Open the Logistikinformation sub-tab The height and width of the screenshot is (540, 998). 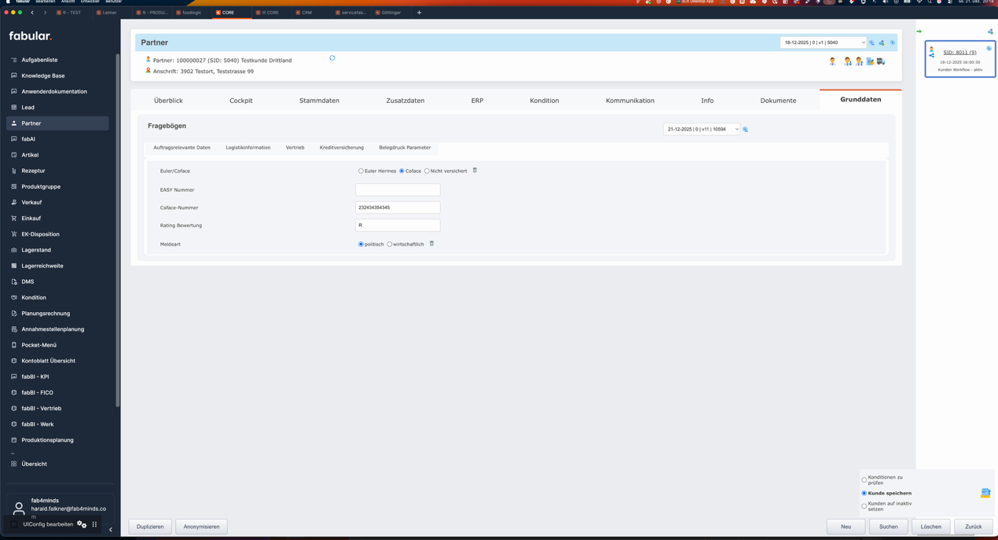pyautogui.click(x=248, y=148)
